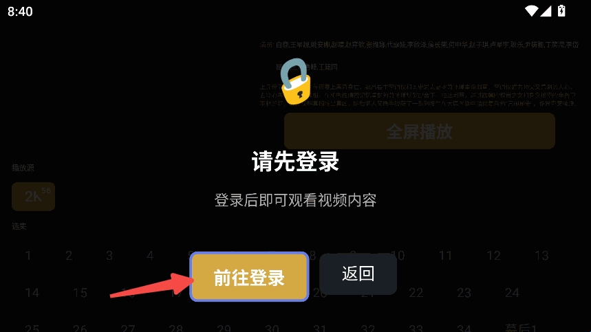This screenshot has height=332, width=591.
Task: Select episode 2
Action: coord(69,256)
